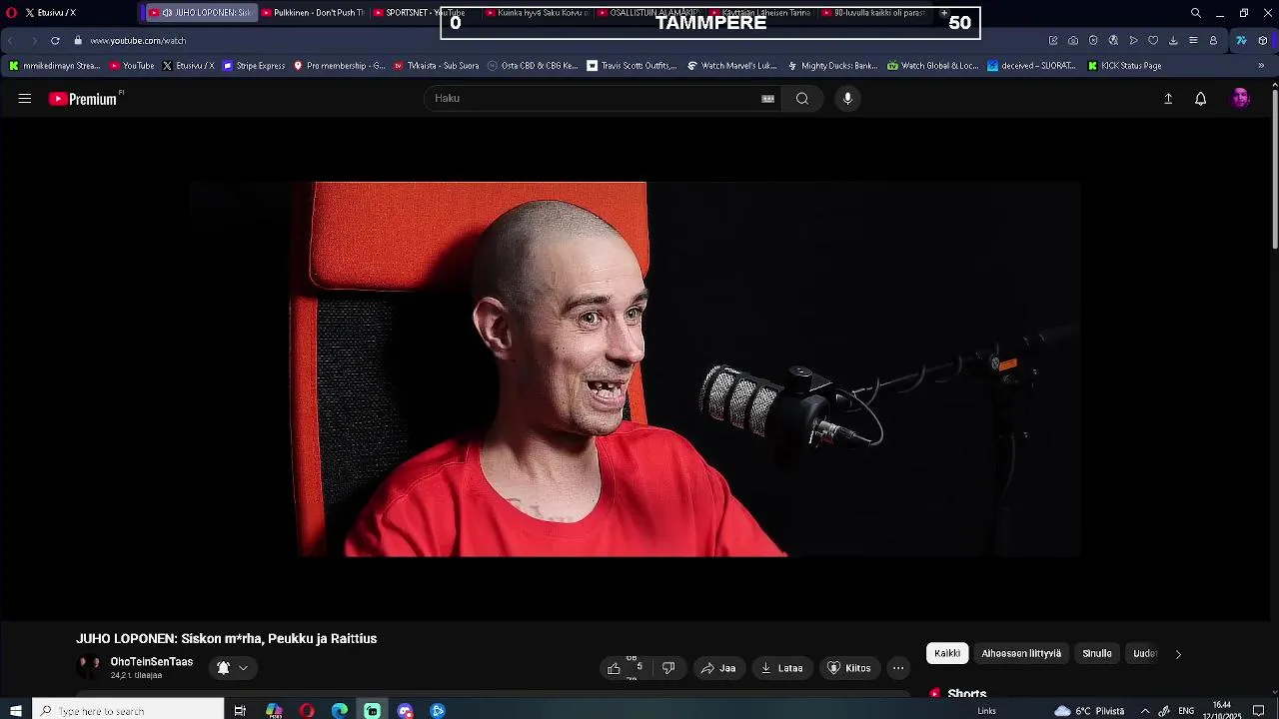Switch to the Pulkkinen - Don't Push tab
Viewport: 1279px width, 719px height.
click(x=313, y=13)
